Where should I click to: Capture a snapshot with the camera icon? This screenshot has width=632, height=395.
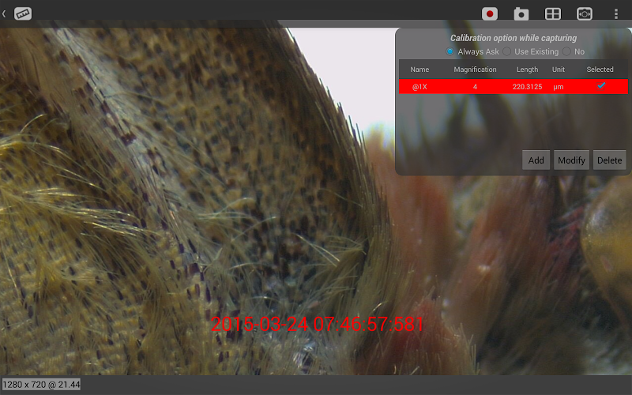click(521, 14)
